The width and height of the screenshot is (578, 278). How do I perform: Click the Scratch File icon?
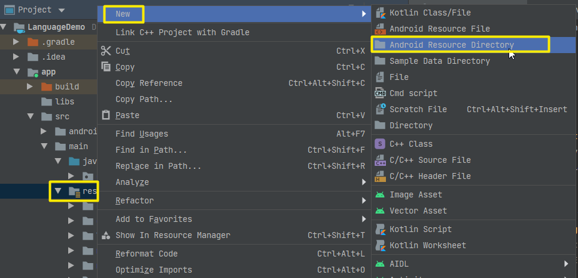(x=380, y=109)
